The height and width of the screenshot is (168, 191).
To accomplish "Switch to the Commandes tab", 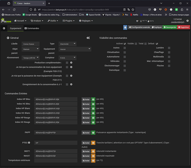I will (32, 28).
